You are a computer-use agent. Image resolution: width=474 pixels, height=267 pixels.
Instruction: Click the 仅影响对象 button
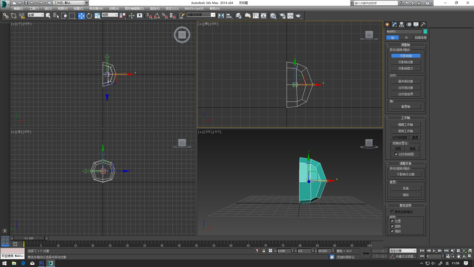point(406,62)
